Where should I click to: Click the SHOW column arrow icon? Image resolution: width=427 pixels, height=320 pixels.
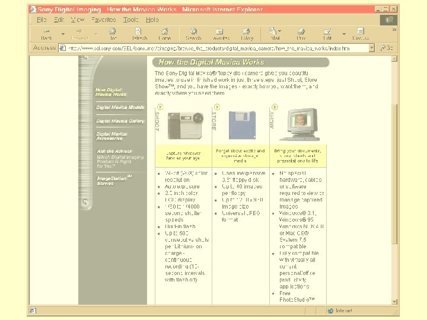[x=275, y=107]
